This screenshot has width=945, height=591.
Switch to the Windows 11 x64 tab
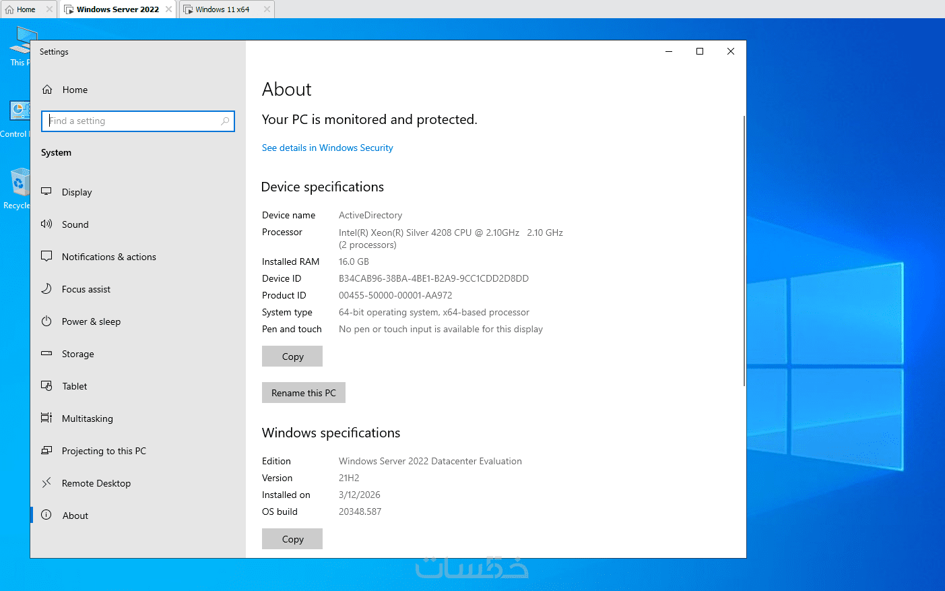pyautogui.click(x=227, y=9)
